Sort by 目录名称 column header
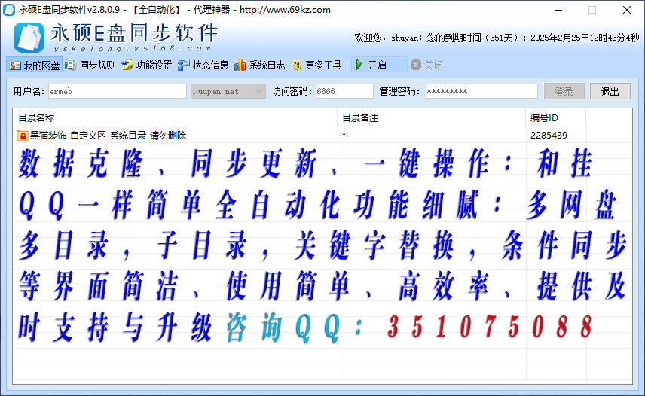Image resolution: width=645 pixels, height=396 pixels. click(x=175, y=118)
